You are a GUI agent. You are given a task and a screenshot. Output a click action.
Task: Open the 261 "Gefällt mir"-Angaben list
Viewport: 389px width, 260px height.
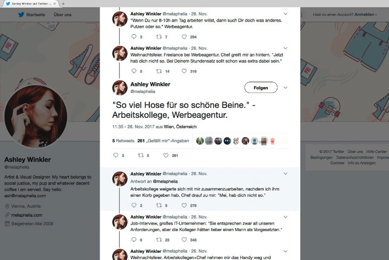pyautogui.click(x=163, y=141)
